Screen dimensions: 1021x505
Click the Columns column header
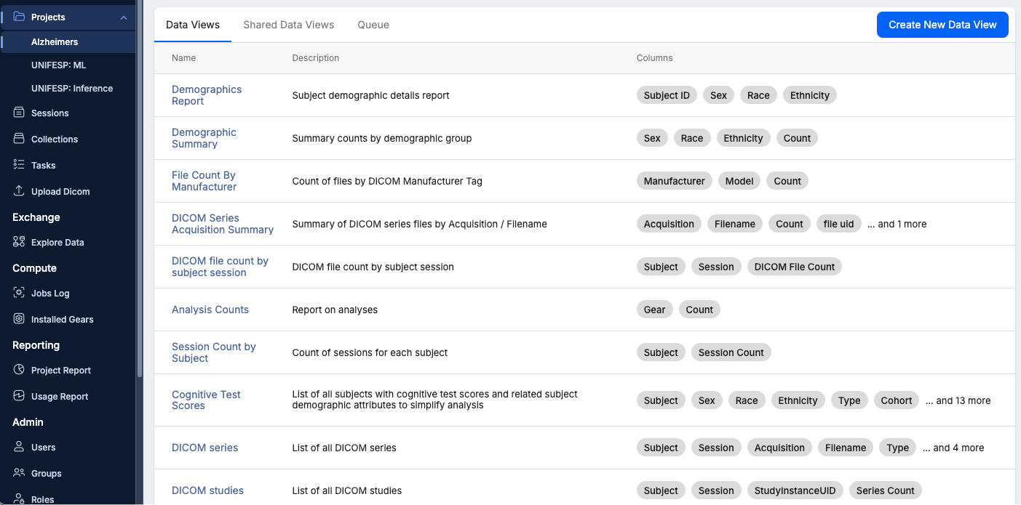tap(655, 58)
